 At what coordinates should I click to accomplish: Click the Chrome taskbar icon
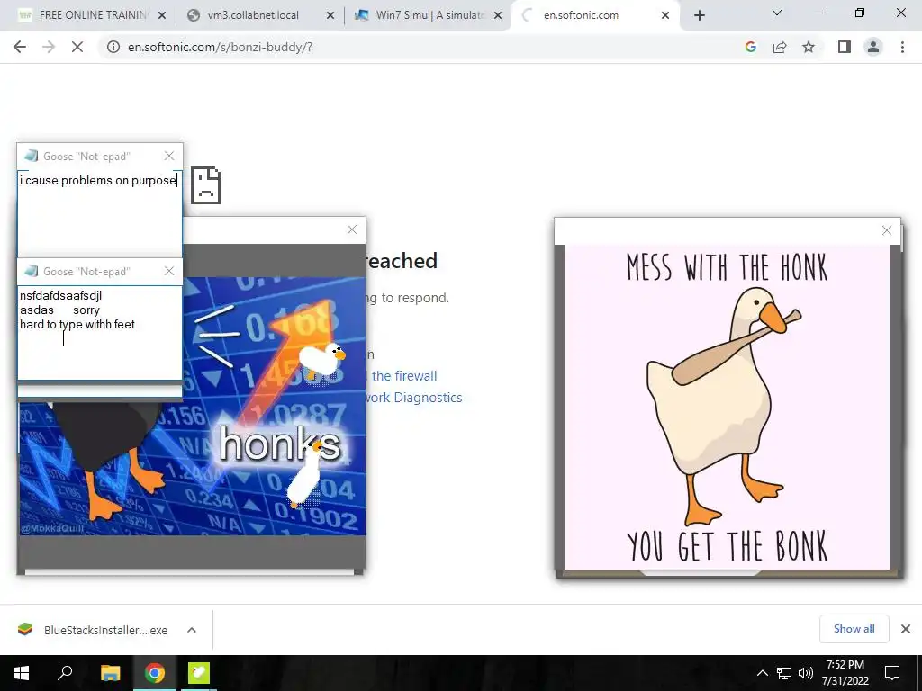[x=155, y=673]
